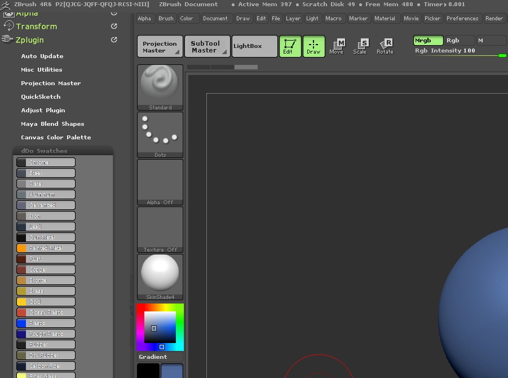Viewport: 508px width, 378px height.
Task: Apply the Gold swatch
Action: (x=46, y=301)
